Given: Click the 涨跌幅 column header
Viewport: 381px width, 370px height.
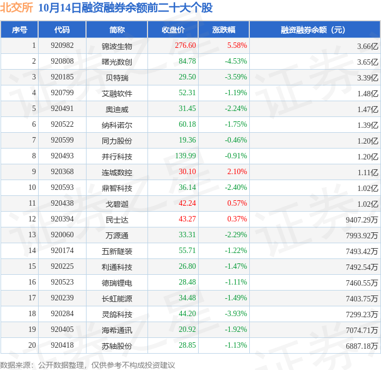Looking at the screenshot, I should coord(224,29).
